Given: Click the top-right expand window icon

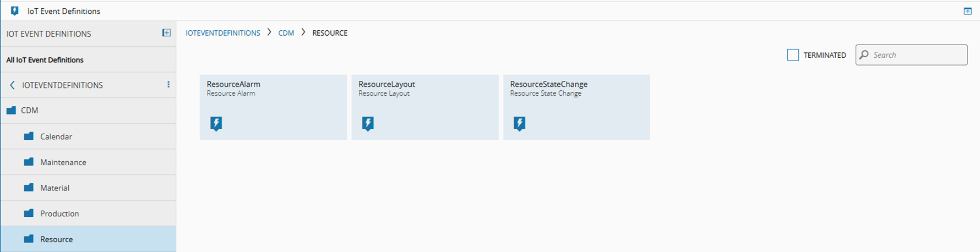Looking at the screenshot, I should (967, 11).
